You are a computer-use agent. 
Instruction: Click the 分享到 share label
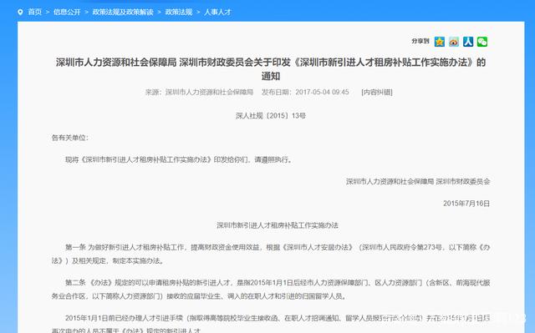420,41
